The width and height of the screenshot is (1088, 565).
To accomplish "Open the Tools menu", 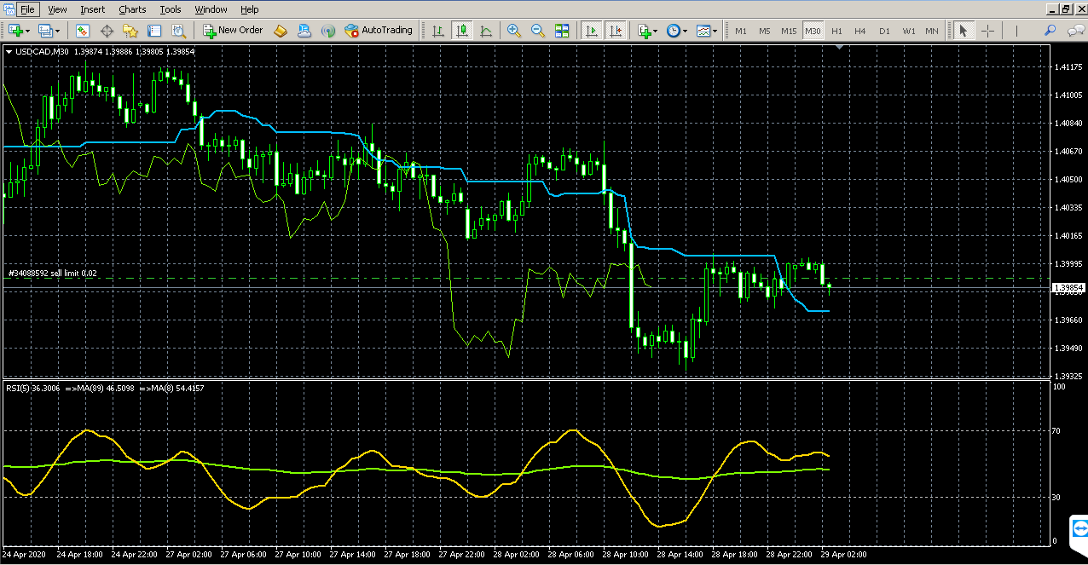I will point(171,9).
